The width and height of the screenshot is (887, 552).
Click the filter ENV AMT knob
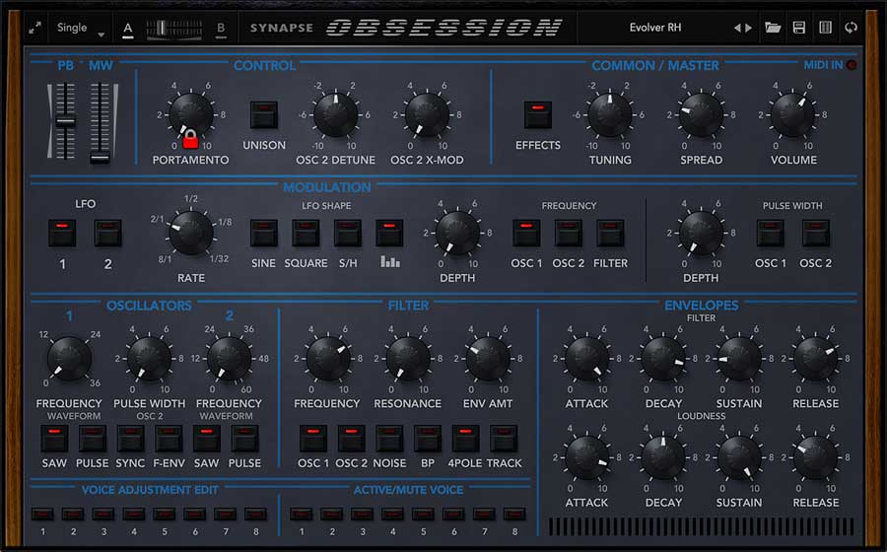tap(488, 359)
